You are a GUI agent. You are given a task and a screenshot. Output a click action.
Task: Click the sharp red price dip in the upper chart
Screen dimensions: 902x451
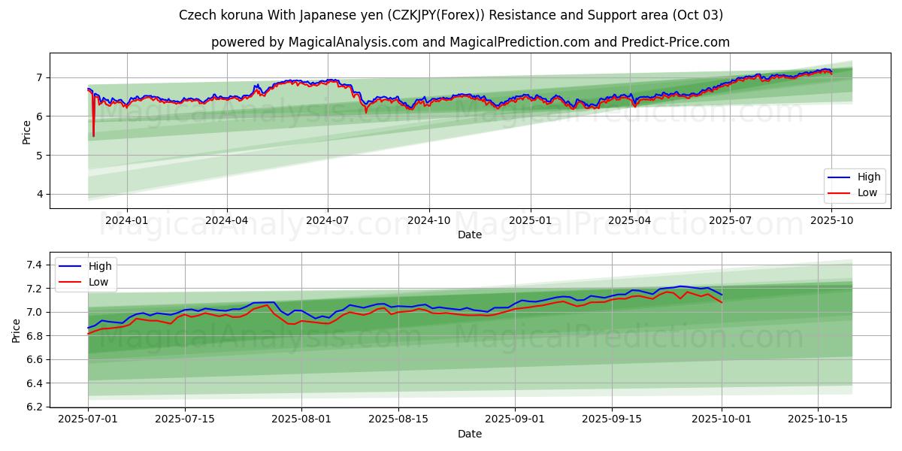(93, 134)
